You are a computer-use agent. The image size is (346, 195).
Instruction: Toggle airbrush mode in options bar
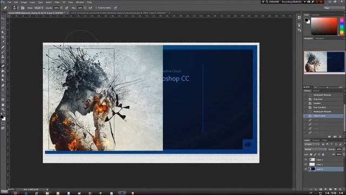(90, 8)
